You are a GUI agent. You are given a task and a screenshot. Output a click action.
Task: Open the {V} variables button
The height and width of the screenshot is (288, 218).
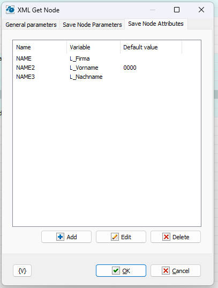tap(22, 270)
